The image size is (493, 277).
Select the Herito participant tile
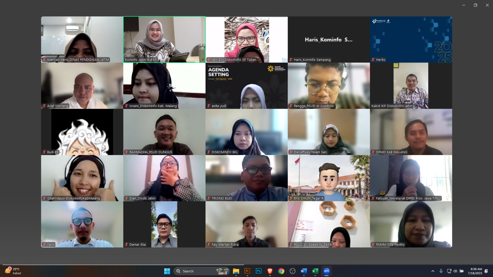(x=411, y=39)
